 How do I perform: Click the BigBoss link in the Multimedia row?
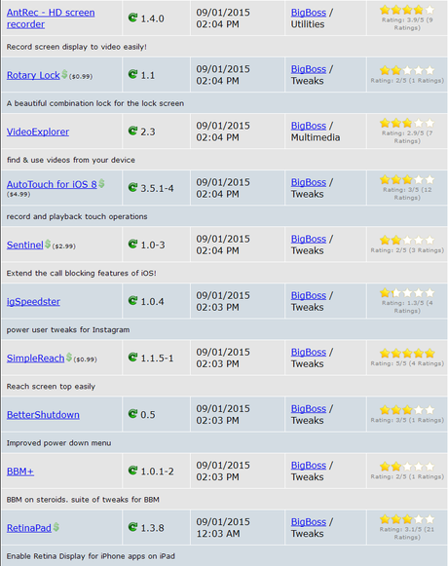pyautogui.click(x=309, y=126)
